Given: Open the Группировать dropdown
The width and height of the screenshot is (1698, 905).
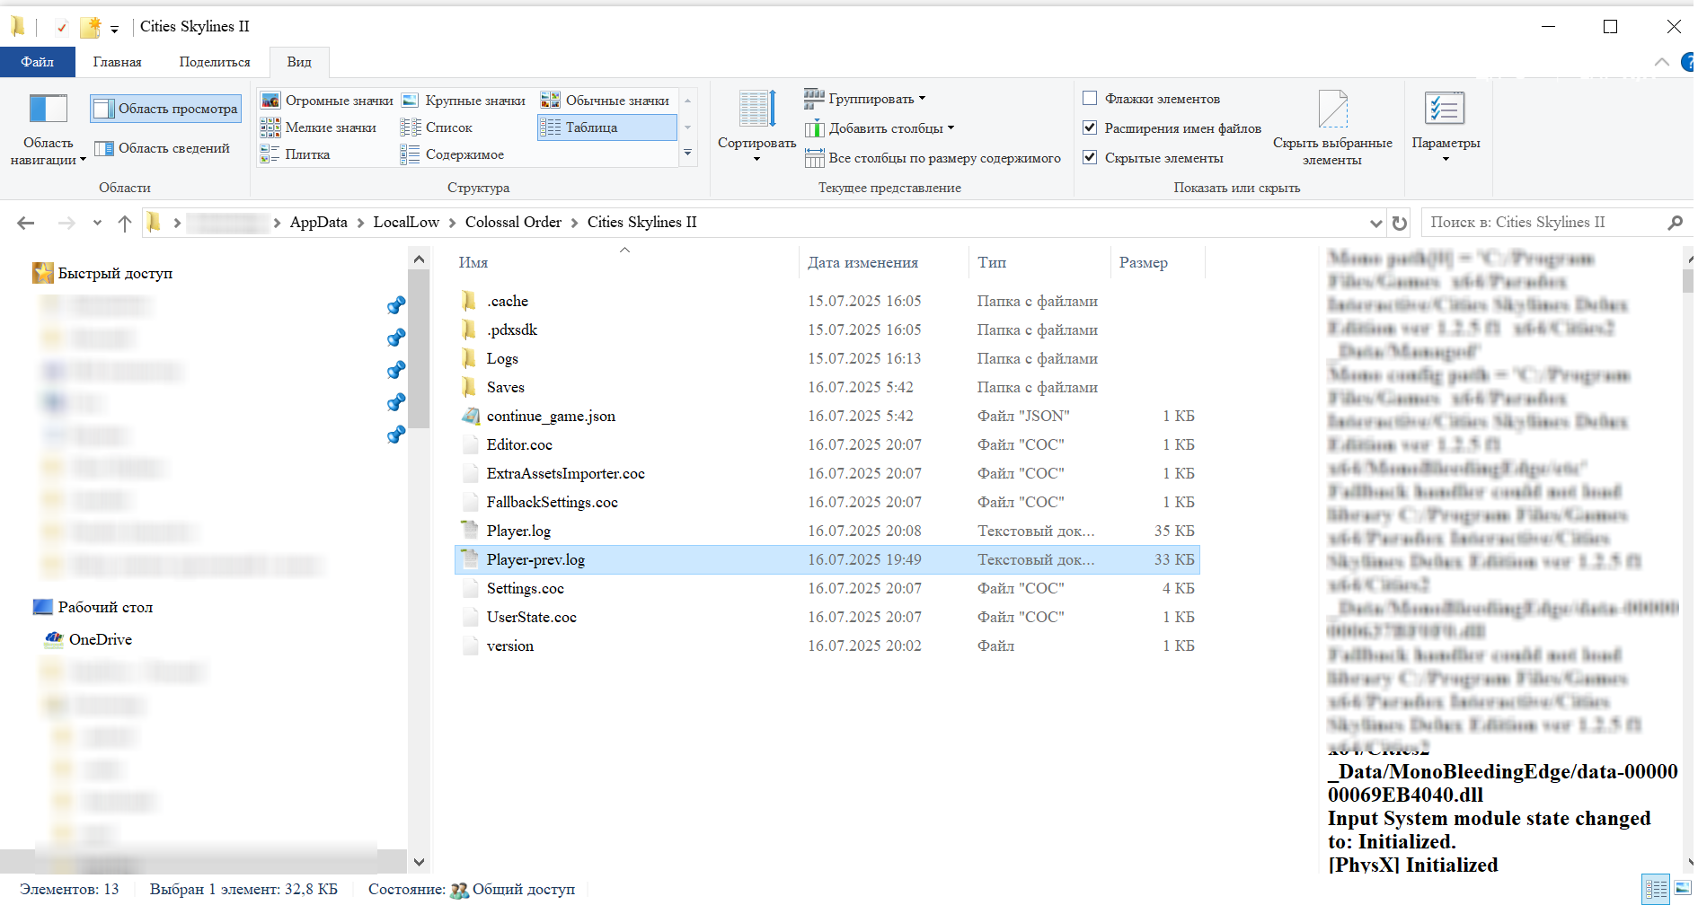Looking at the screenshot, I should [x=865, y=99].
